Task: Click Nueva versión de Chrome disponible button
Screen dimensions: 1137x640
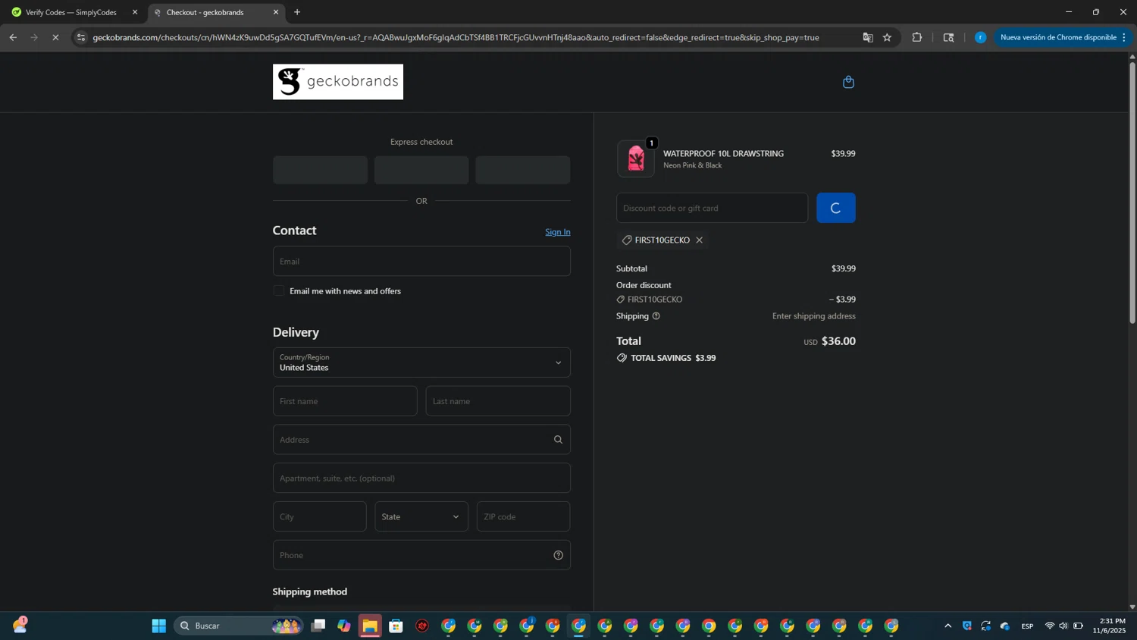Action: 1063,37
